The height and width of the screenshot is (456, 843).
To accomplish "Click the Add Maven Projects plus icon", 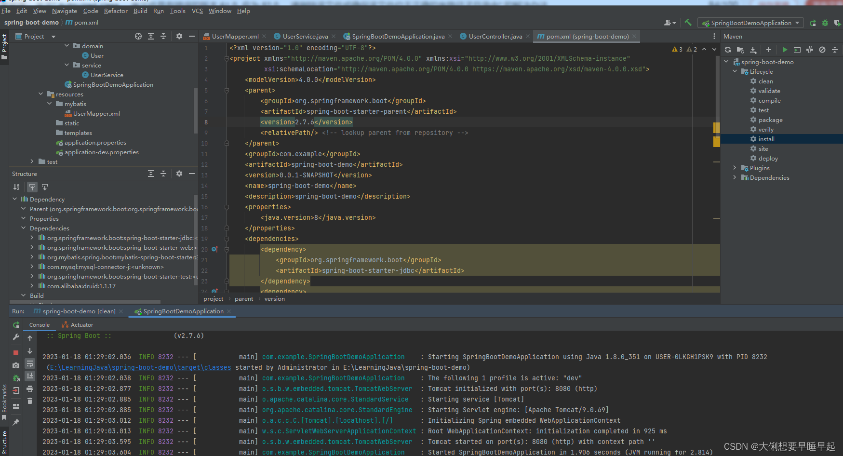I will pos(769,50).
